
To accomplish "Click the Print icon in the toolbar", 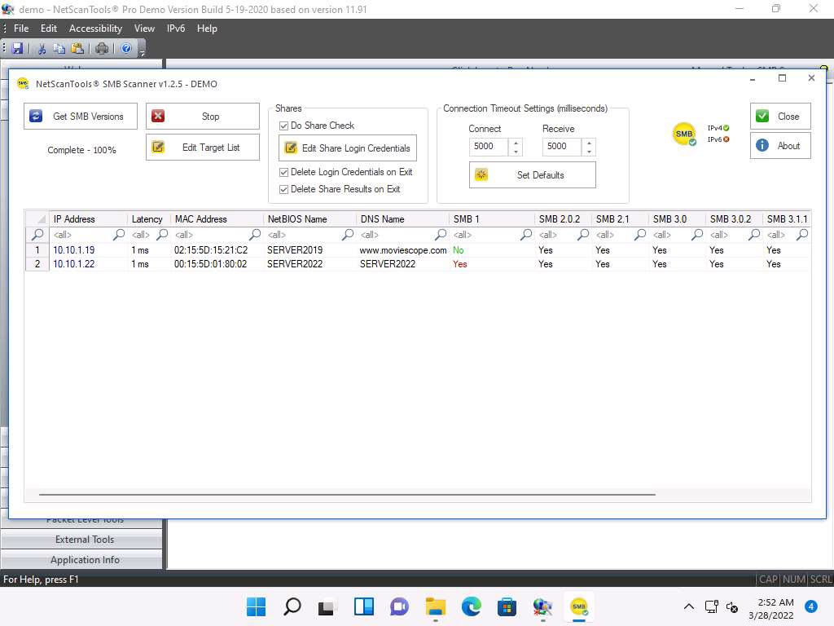I will click(x=102, y=49).
